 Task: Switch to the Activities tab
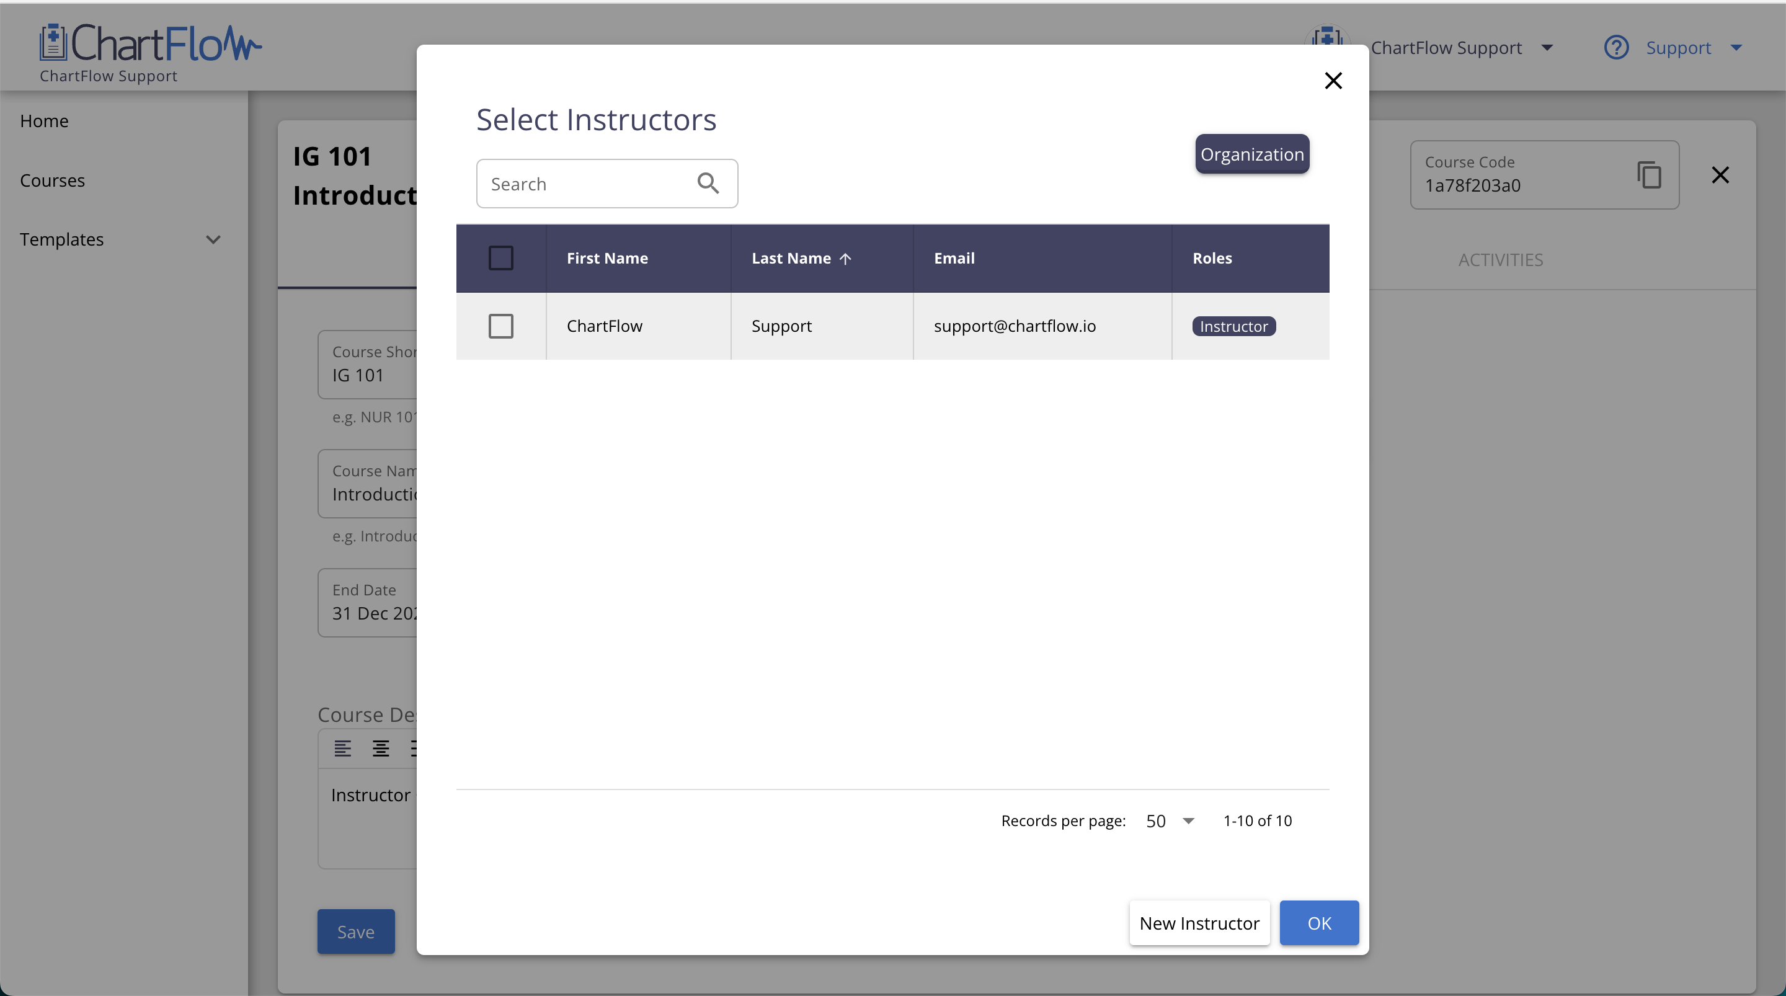click(x=1499, y=259)
